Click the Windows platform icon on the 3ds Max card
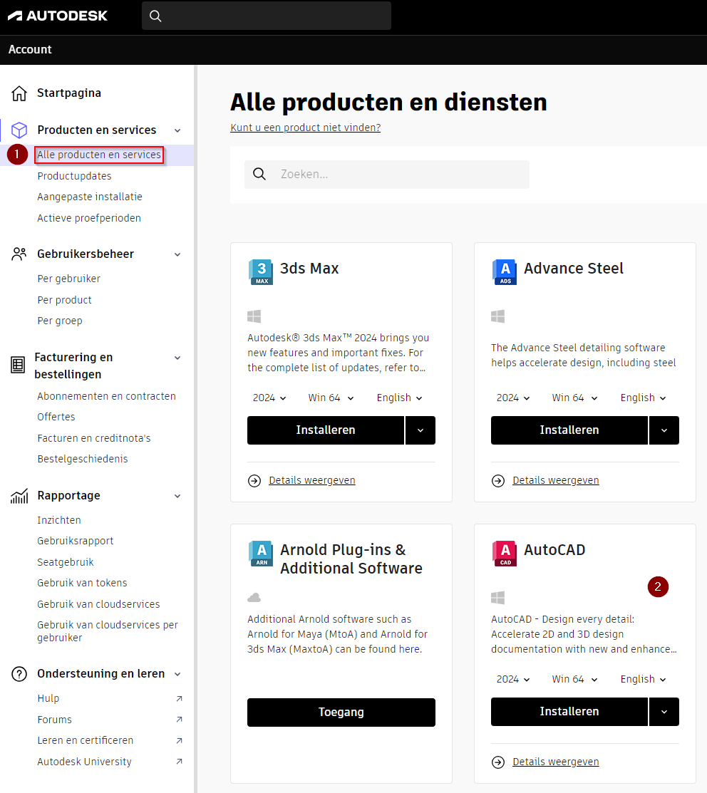Screen dimensions: 707x793 254,316
